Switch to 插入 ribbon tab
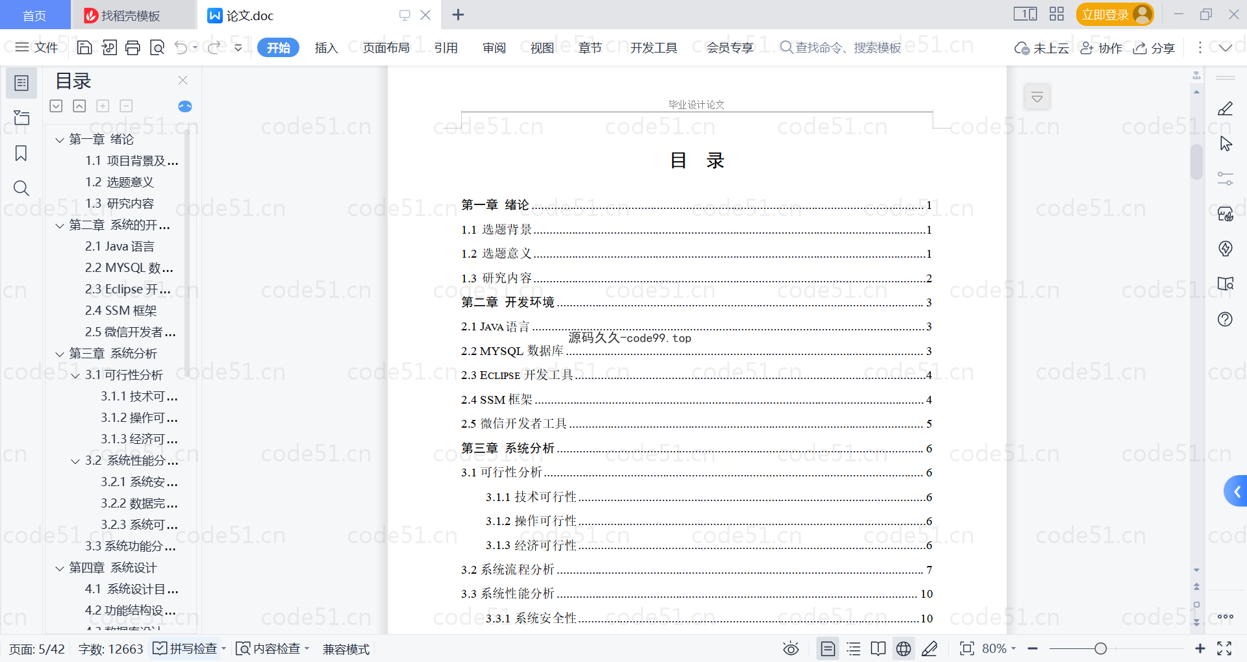Viewport: 1247px width, 662px height. click(326, 47)
